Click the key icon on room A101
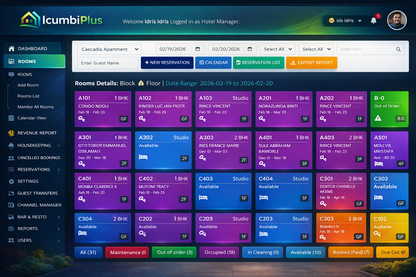This screenshot has height=277, width=416. click(x=82, y=118)
